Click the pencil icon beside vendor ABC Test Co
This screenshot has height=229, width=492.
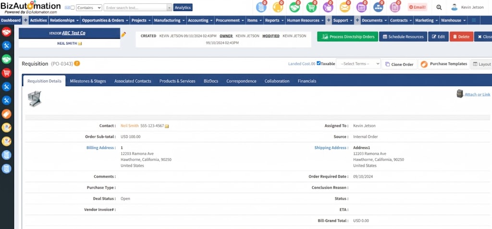click(123, 34)
